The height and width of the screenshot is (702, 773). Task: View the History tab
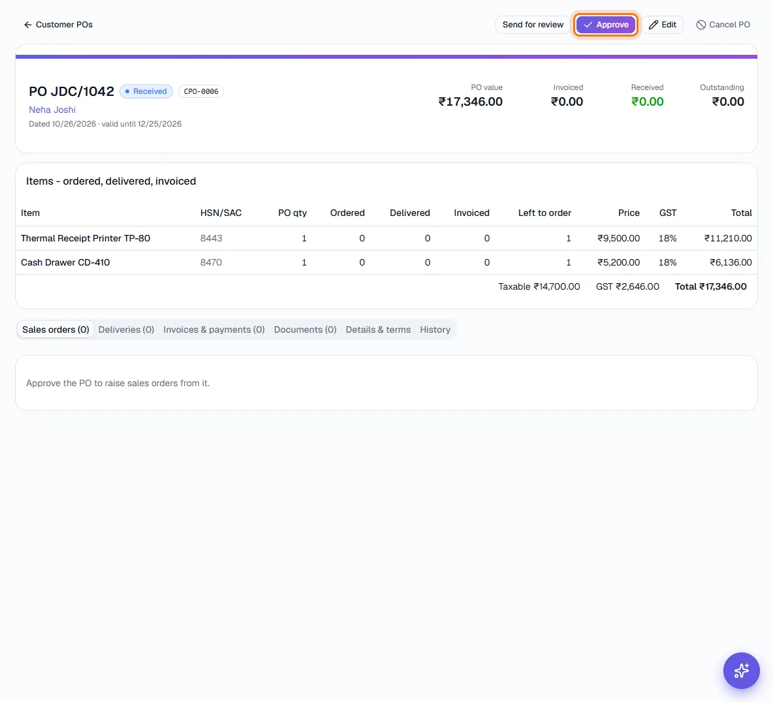tap(435, 329)
